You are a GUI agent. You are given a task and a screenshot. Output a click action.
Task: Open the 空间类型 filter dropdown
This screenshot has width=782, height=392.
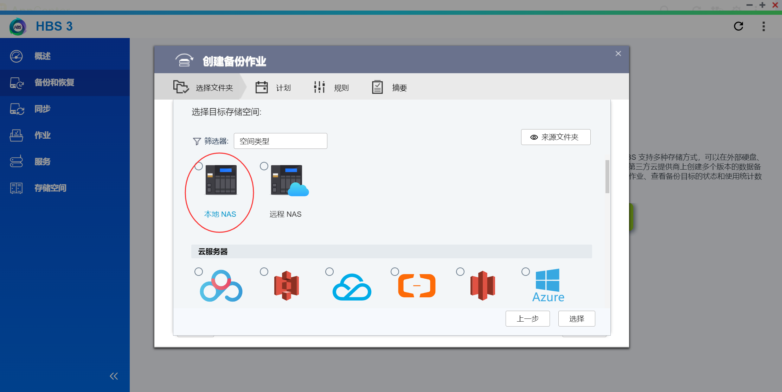tap(280, 141)
